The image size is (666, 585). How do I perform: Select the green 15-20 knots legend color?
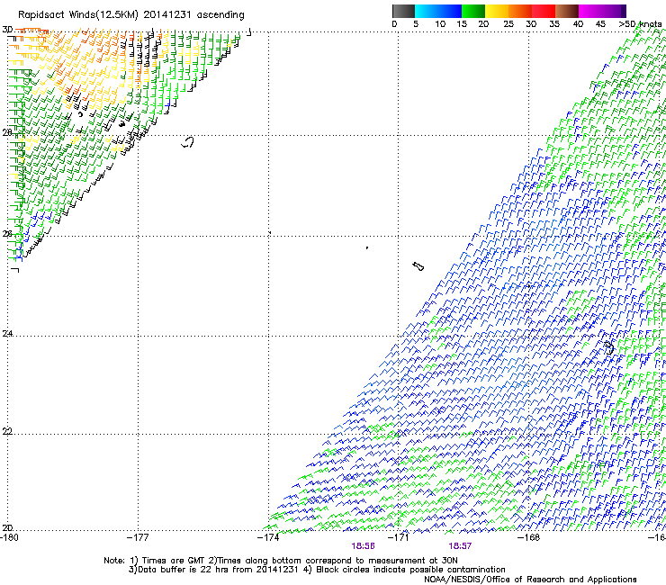click(x=472, y=11)
